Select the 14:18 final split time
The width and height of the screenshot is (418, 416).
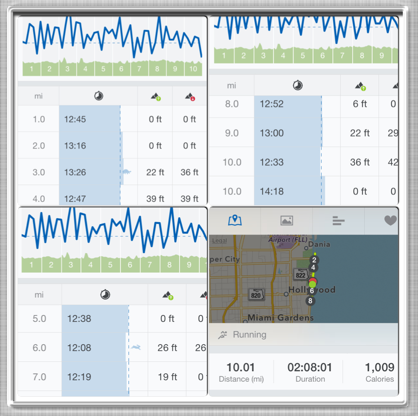[x=272, y=191]
